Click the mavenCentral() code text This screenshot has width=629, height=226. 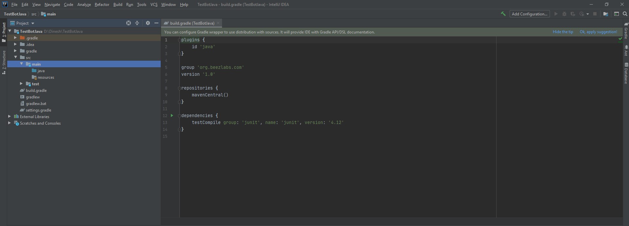coord(210,95)
